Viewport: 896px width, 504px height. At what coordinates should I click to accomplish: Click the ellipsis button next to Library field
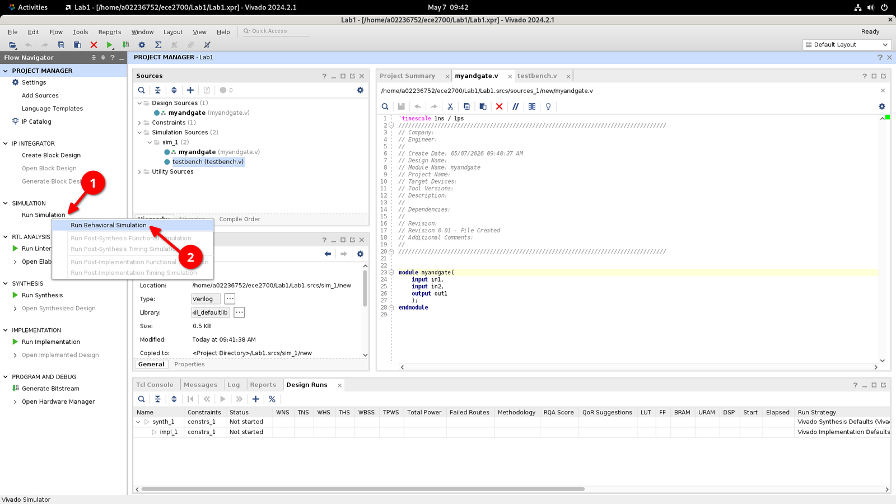[x=239, y=312]
